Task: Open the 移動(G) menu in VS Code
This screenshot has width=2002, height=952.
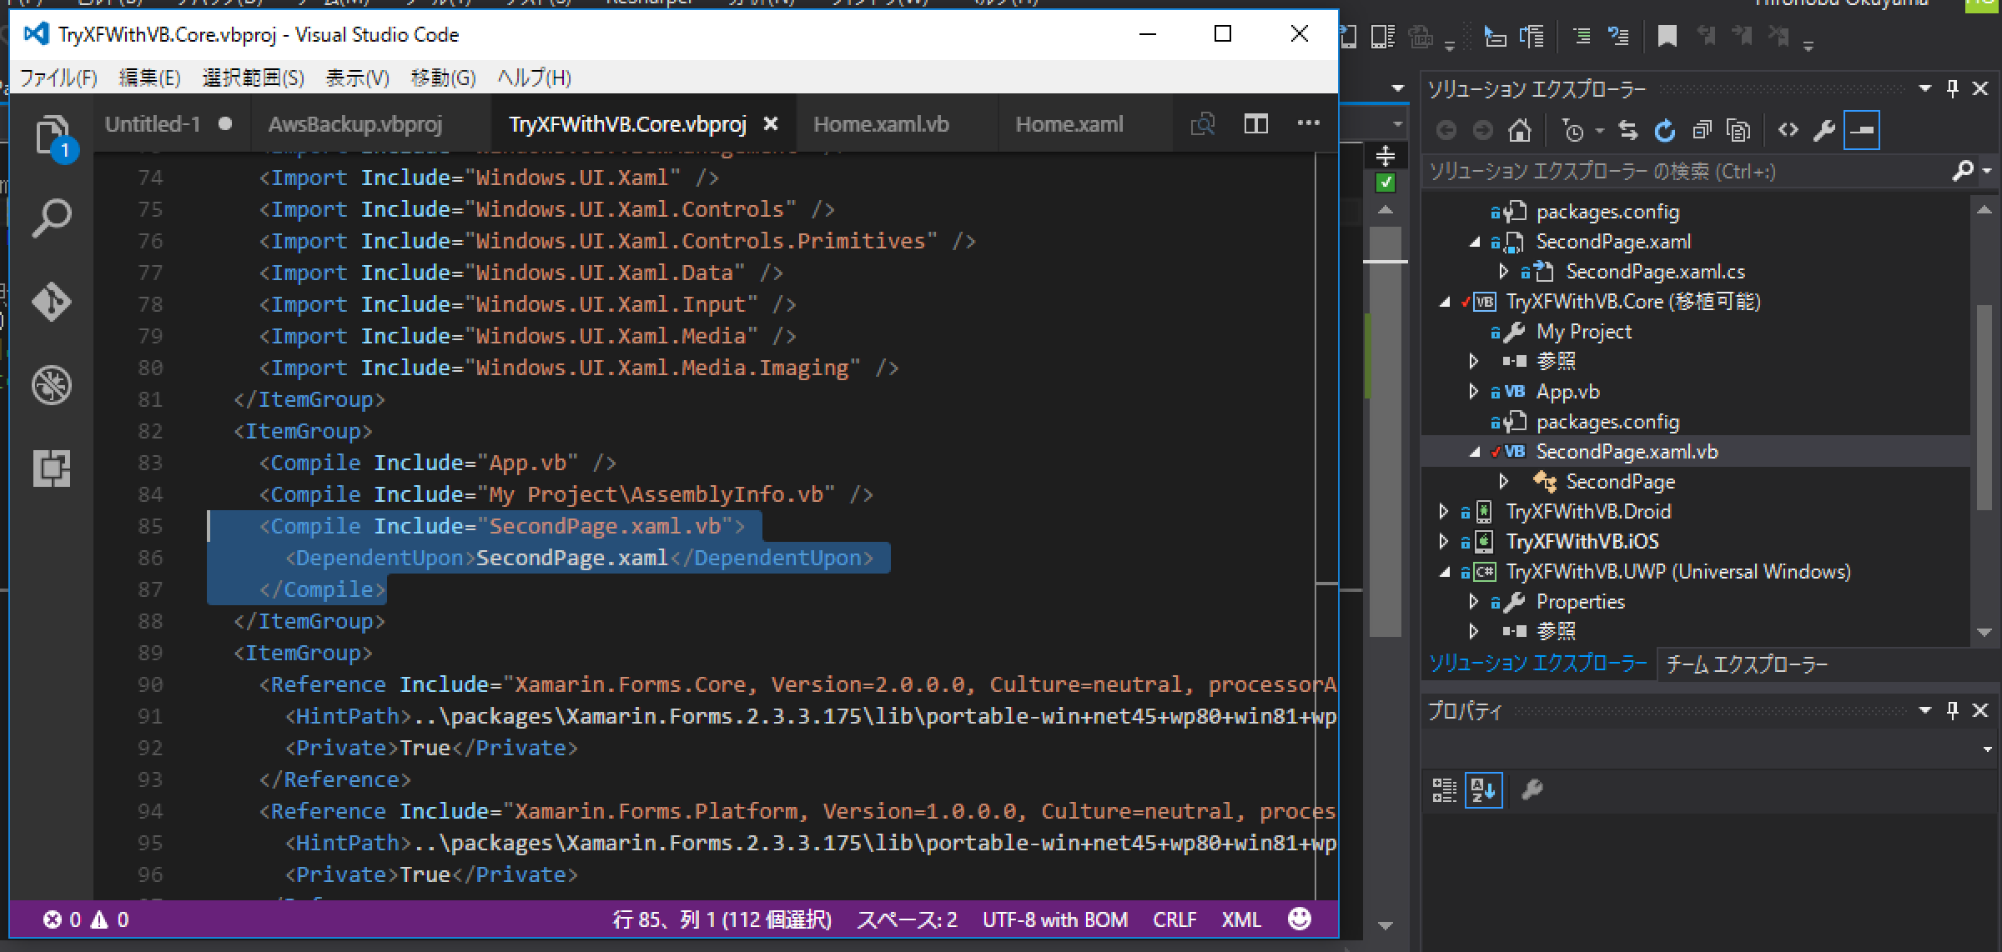Action: pyautogui.click(x=443, y=78)
